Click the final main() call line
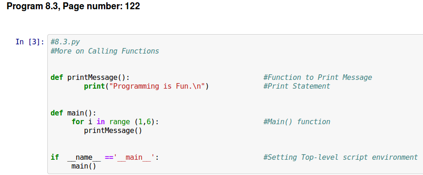The width and height of the screenshot is (423, 175). point(83,166)
